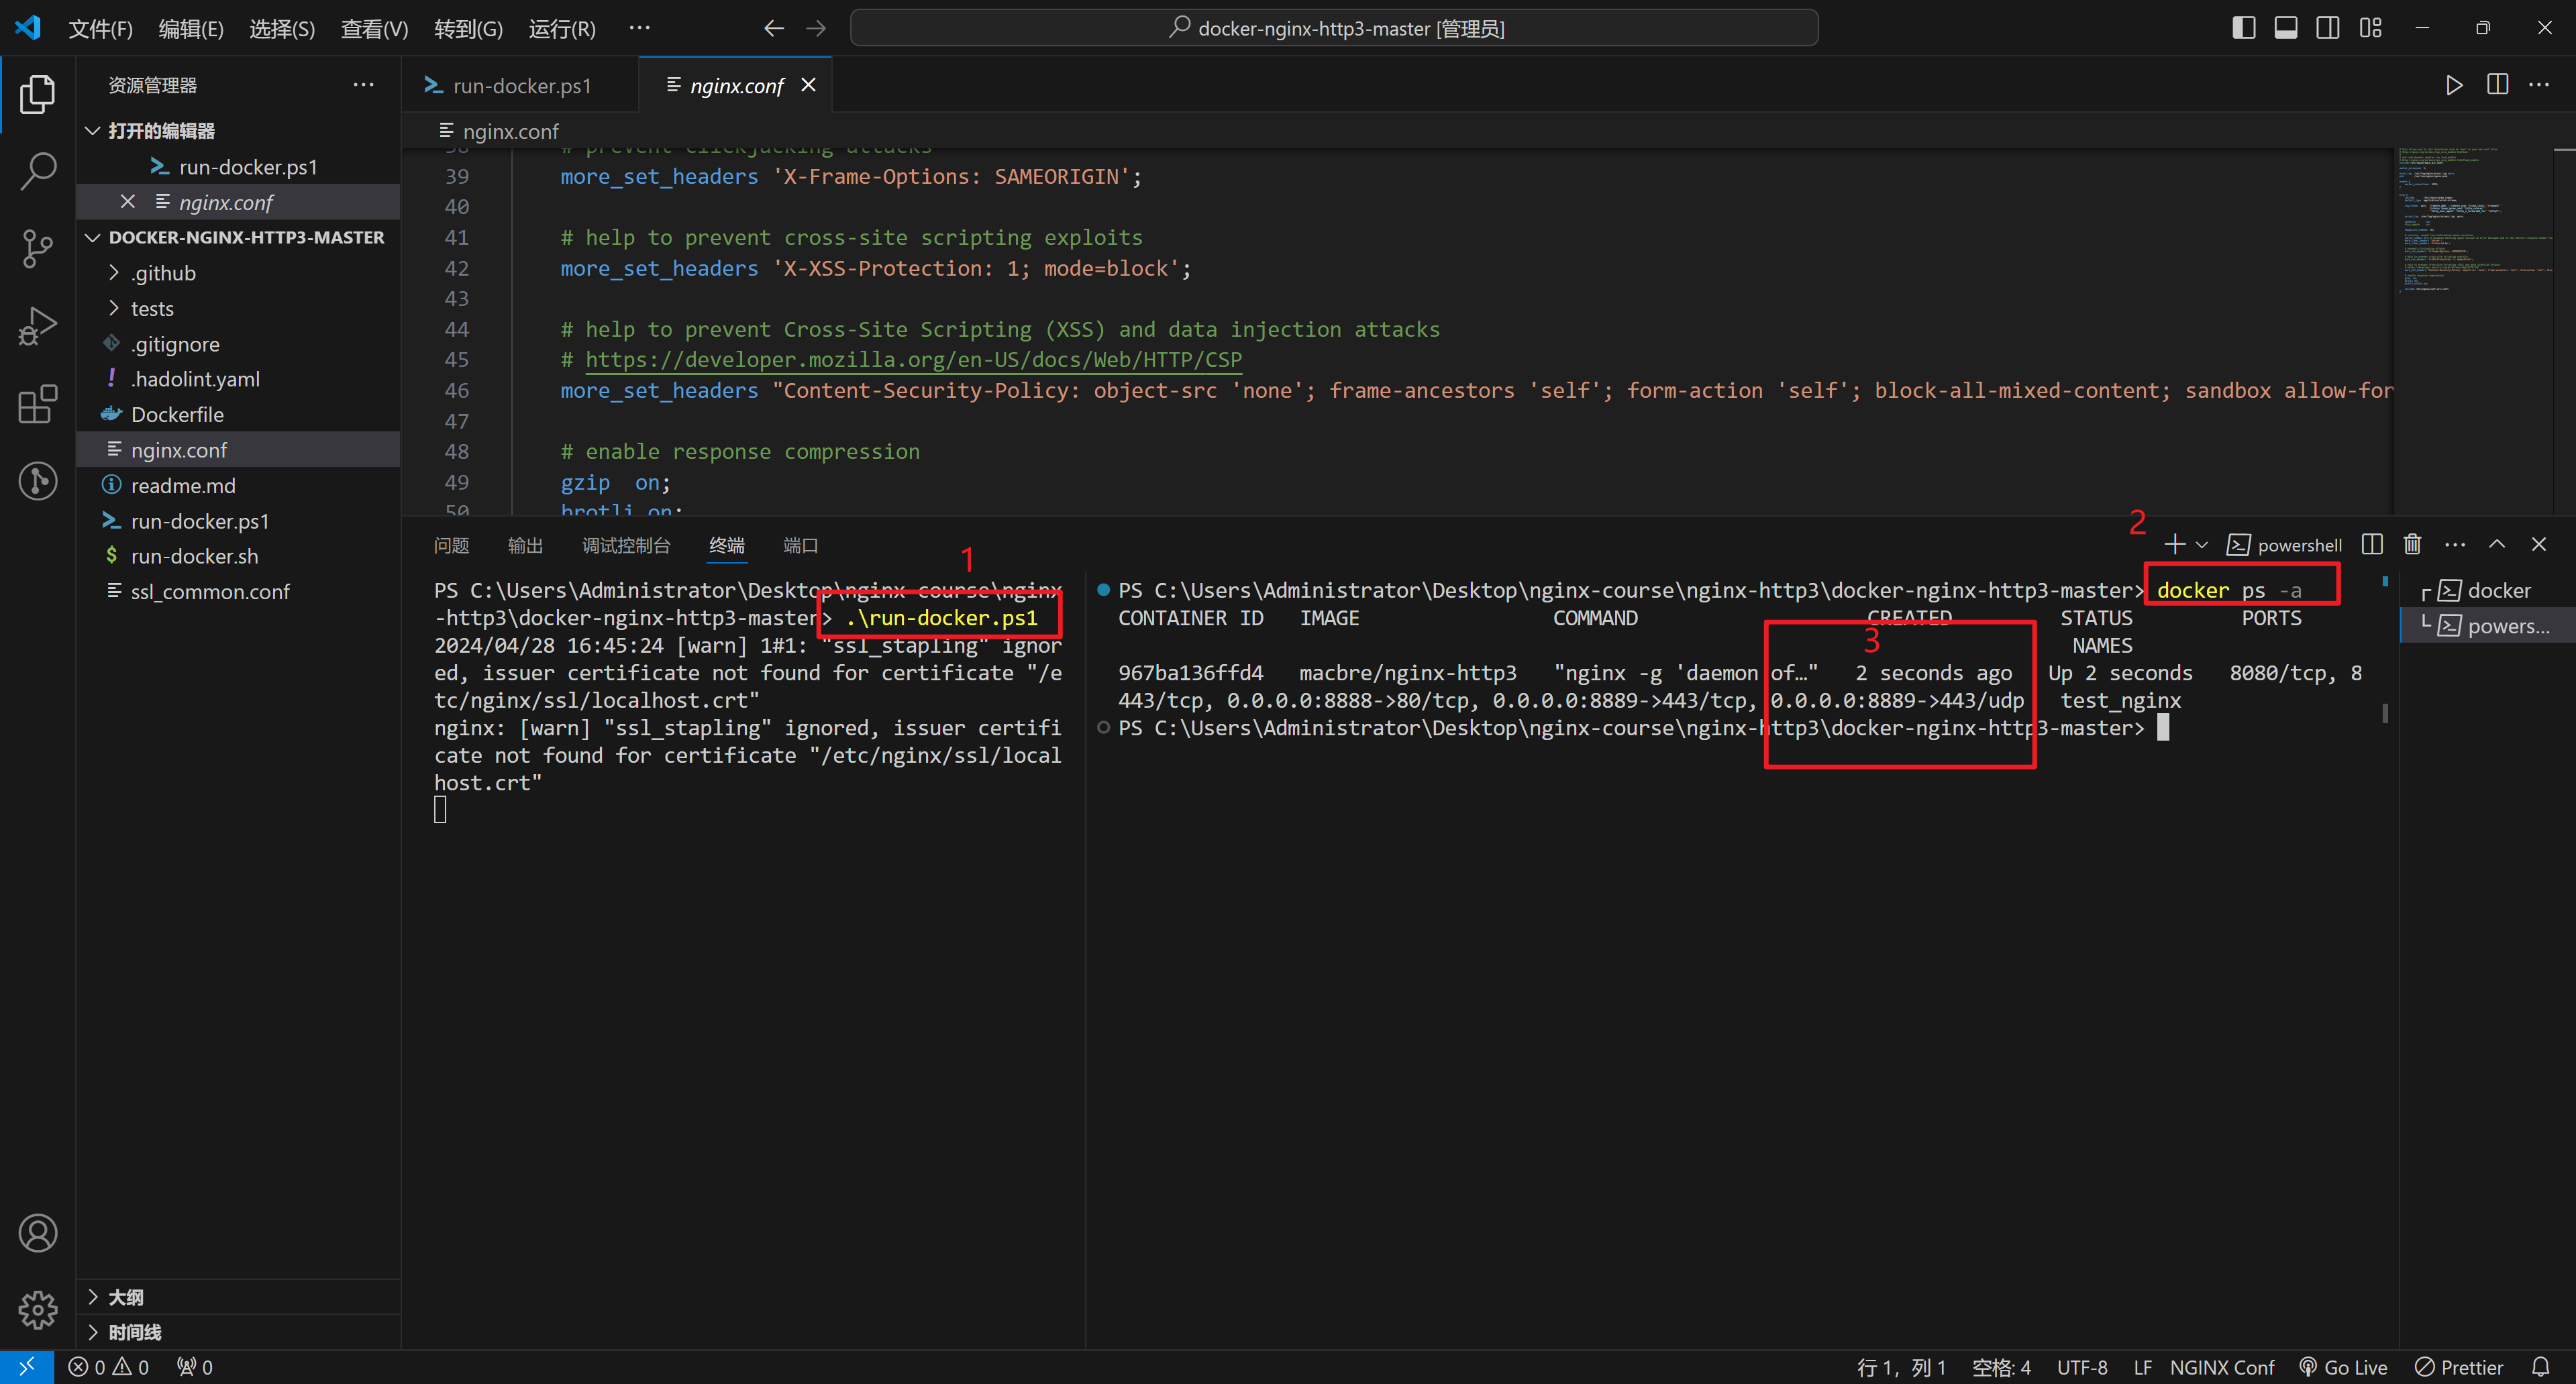Open the 文件(F) menu
Viewport: 2576px width, 1384px height.
(x=100, y=29)
